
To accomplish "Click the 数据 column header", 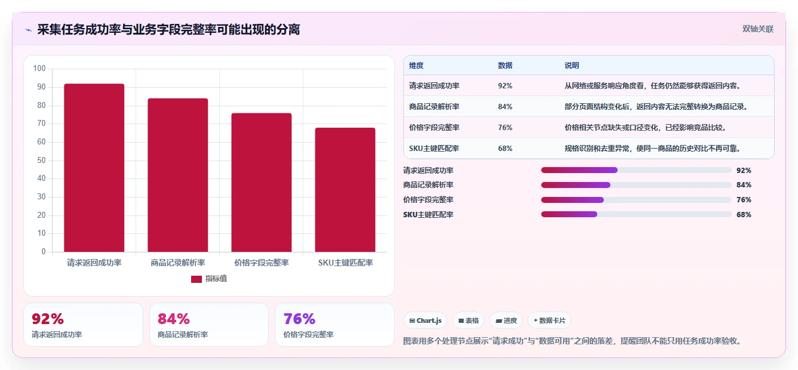I will [505, 66].
